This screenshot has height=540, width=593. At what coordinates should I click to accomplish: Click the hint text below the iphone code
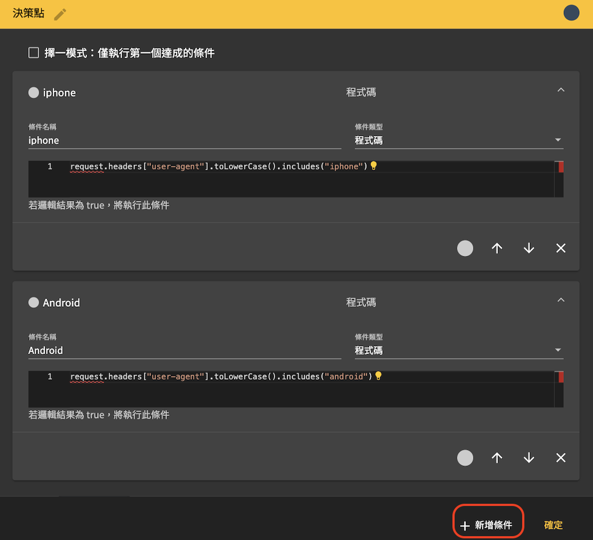coord(99,205)
